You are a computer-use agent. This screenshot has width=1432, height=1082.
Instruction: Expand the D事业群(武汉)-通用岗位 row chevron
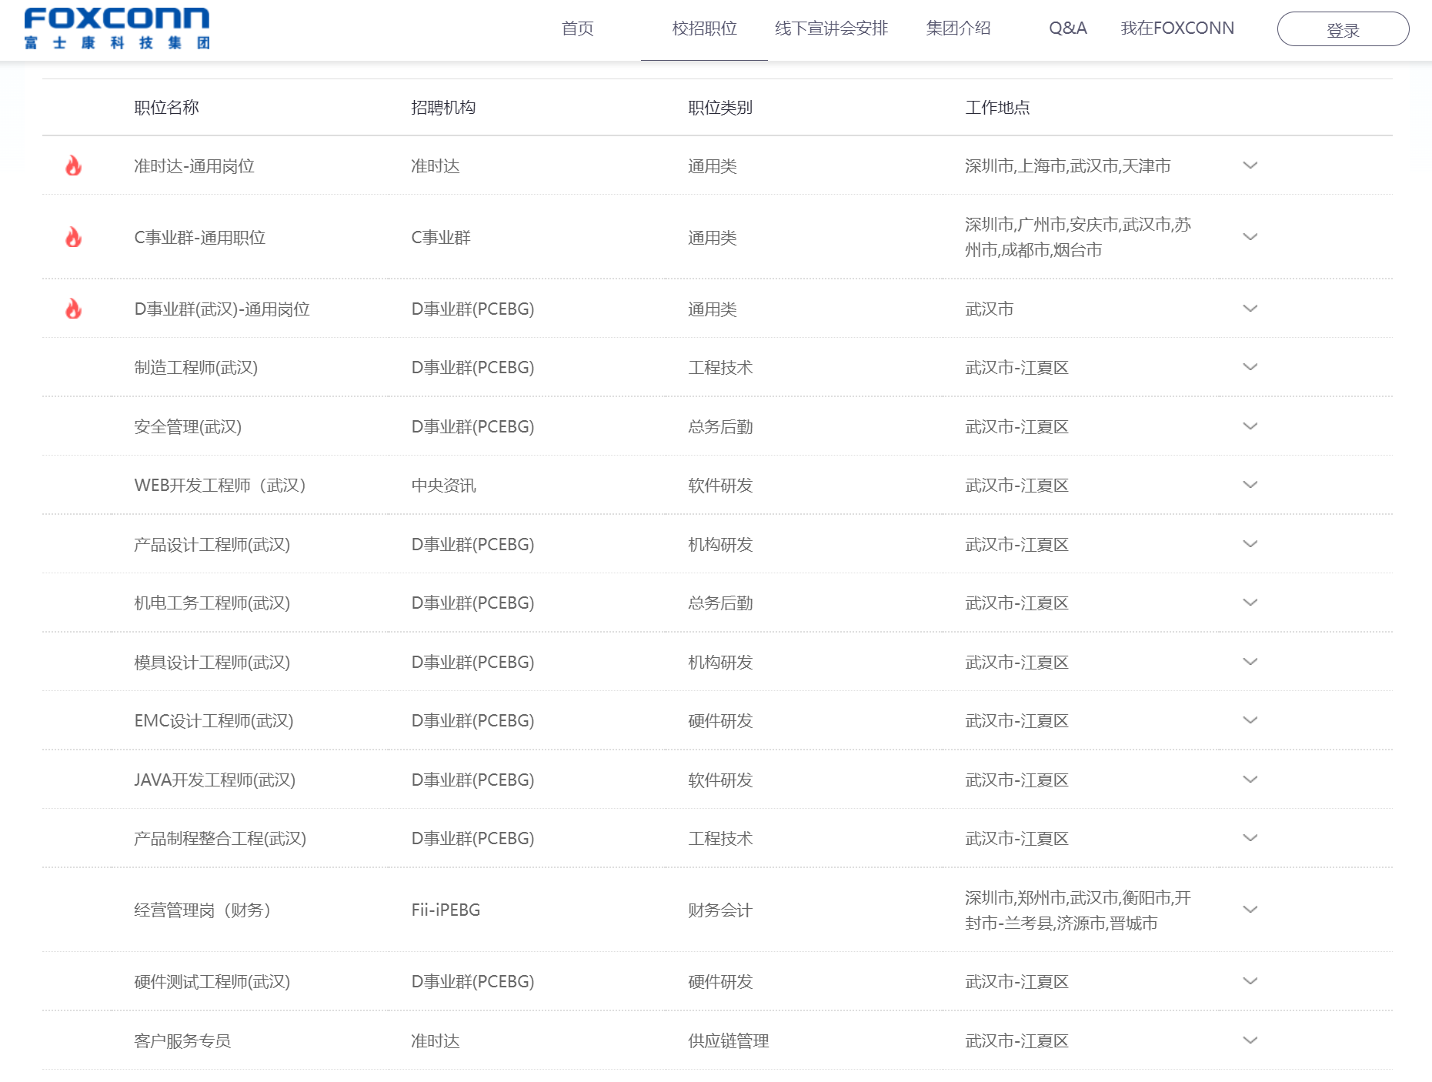click(1250, 309)
